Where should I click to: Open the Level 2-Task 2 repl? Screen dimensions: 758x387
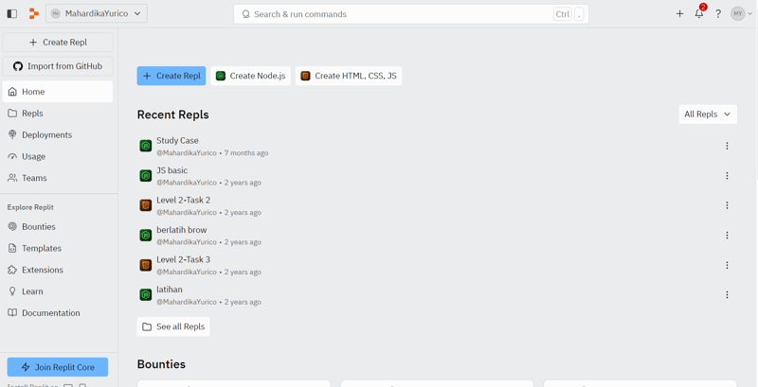point(183,200)
